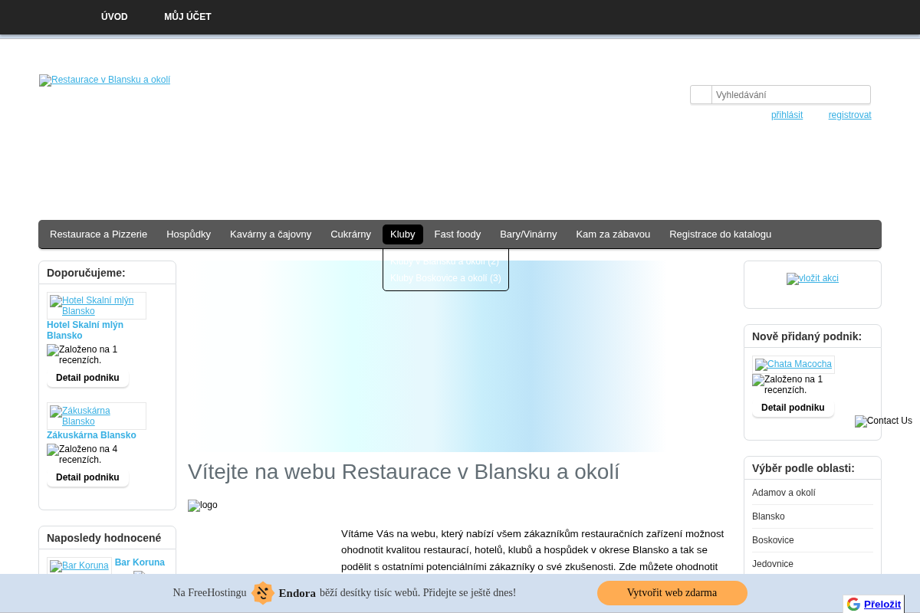Screen dimensions: 920x613
Task: Select the Blansko area in Výběr podle oblastí
Action: (x=813, y=516)
